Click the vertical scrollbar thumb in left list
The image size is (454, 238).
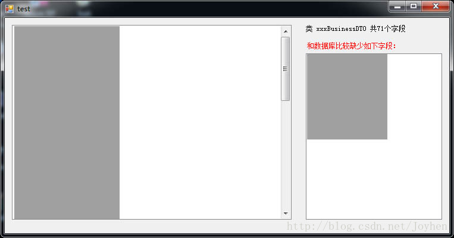(x=286, y=69)
